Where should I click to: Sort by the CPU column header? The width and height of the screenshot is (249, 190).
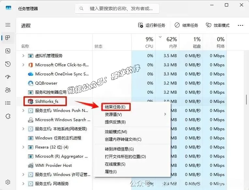pyautogui.click(x=149, y=46)
